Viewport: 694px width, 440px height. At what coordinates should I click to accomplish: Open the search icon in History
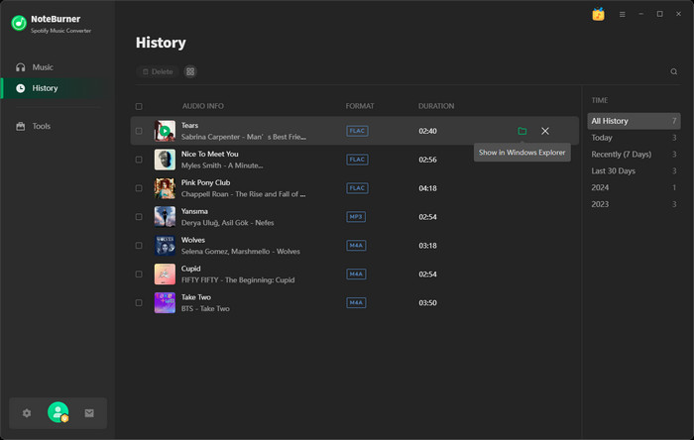click(674, 71)
